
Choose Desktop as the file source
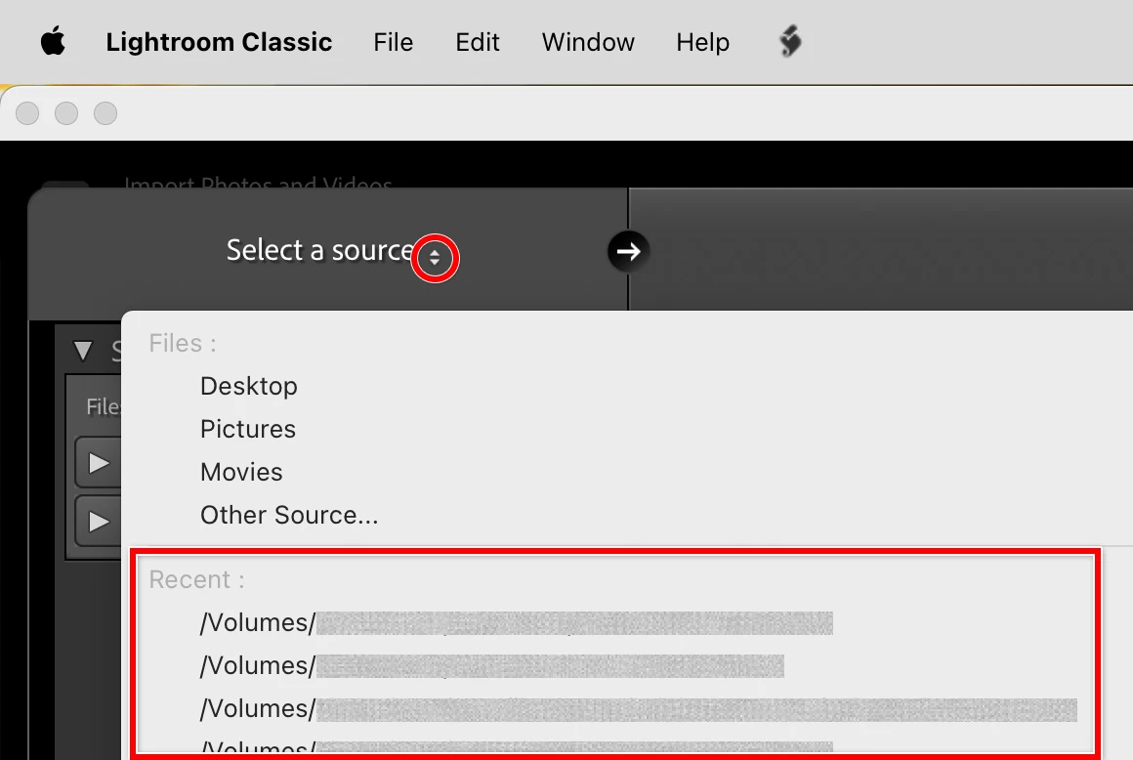point(248,386)
